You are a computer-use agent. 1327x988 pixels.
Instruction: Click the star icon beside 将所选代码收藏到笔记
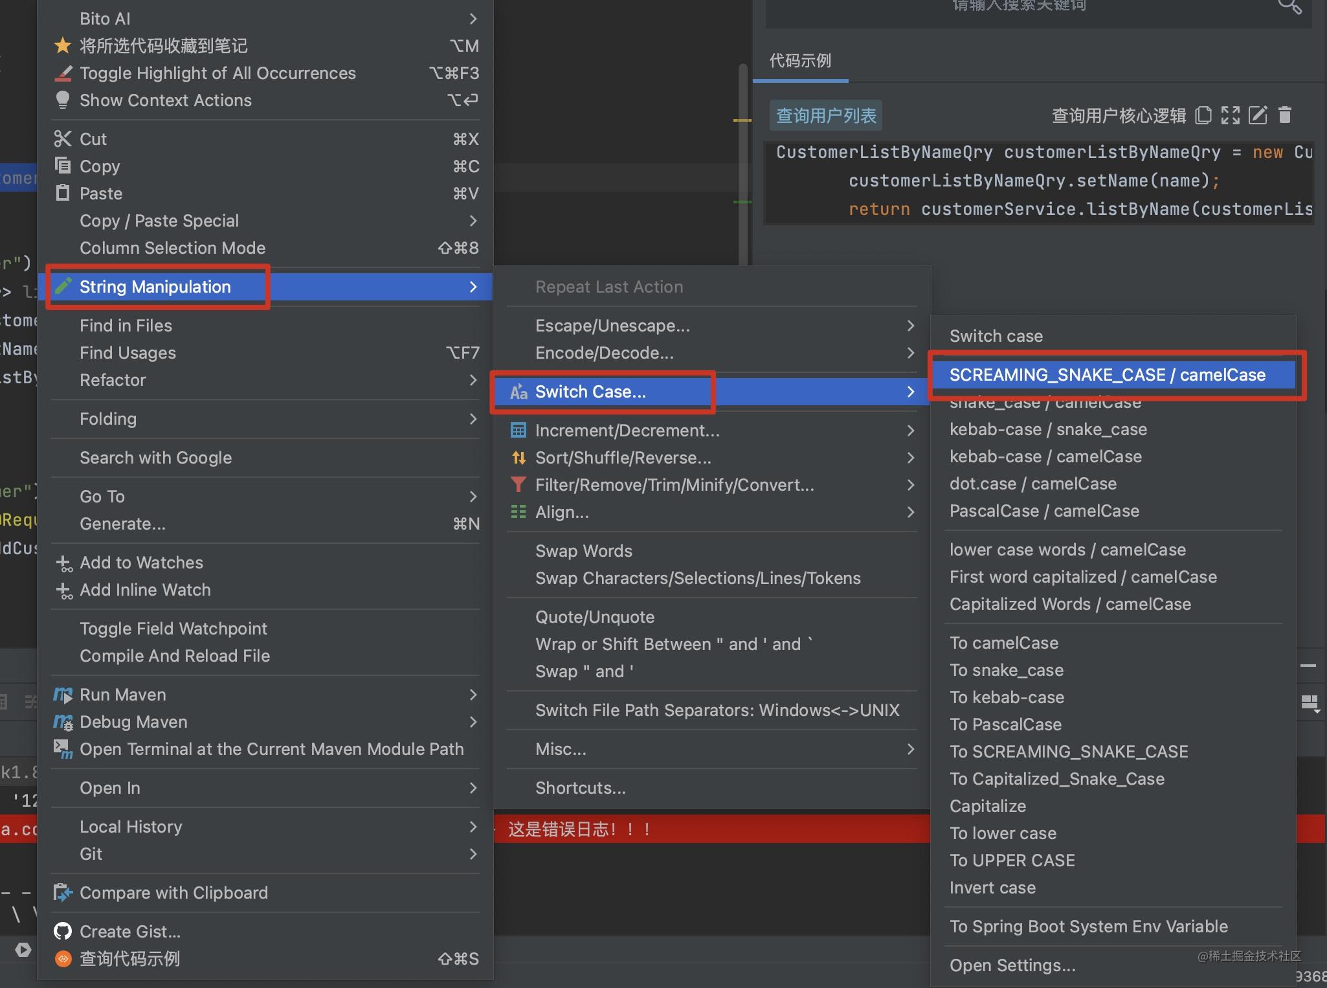coord(63,46)
